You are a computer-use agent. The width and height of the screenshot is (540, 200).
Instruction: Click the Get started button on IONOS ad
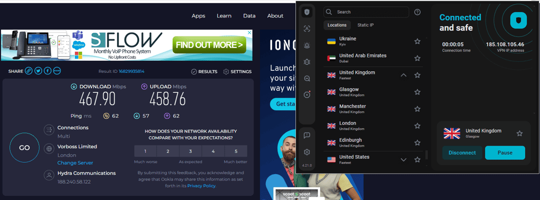pos(285,104)
